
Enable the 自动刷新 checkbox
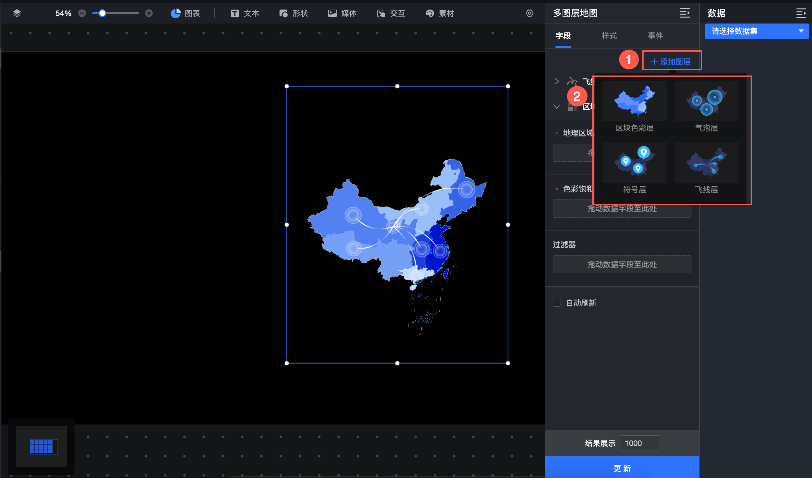[557, 303]
